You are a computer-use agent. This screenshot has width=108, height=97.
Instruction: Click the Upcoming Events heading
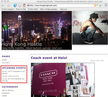click(14, 68)
